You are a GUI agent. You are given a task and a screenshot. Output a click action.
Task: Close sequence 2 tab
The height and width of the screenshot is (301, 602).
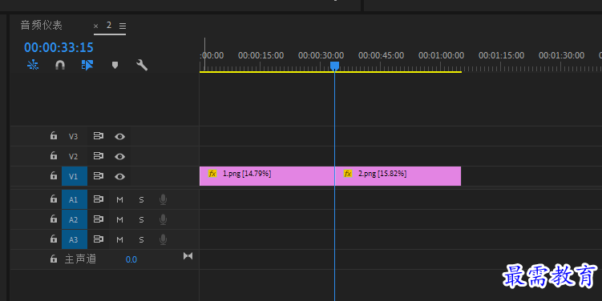point(96,26)
